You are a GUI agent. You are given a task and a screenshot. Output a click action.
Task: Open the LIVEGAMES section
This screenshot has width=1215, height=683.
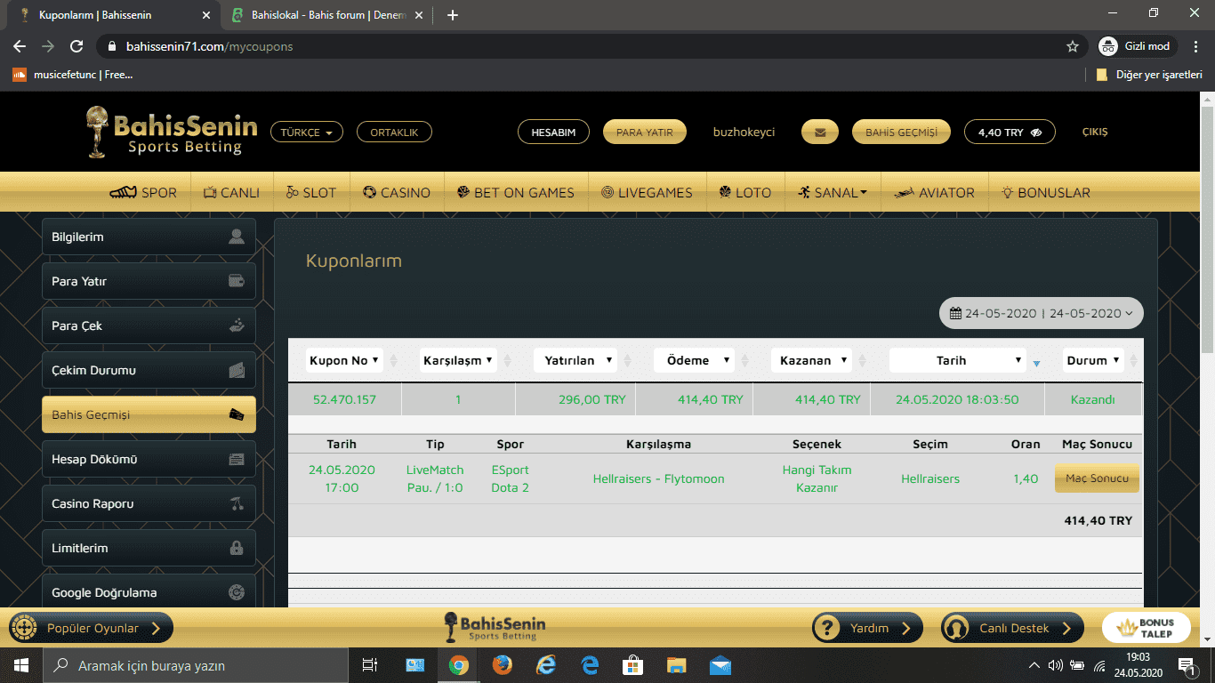(647, 192)
